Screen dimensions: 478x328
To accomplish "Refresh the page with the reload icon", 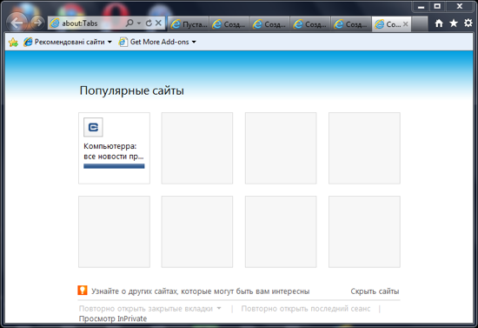I will (149, 23).
